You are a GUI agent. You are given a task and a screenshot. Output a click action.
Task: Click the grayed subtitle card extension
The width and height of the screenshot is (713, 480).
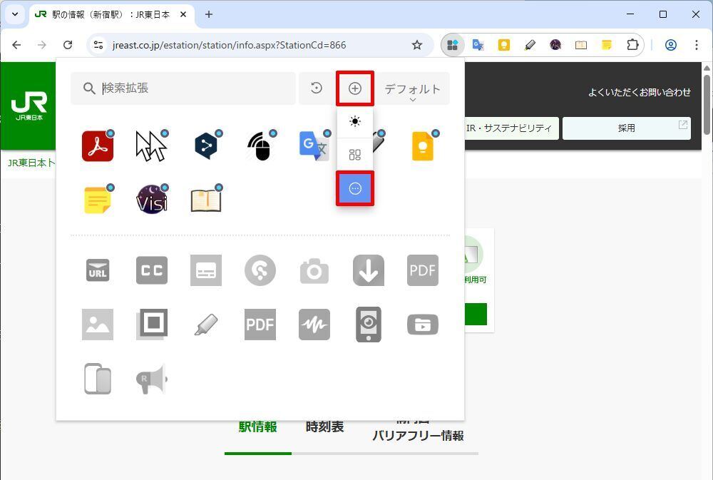[x=205, y=270]
